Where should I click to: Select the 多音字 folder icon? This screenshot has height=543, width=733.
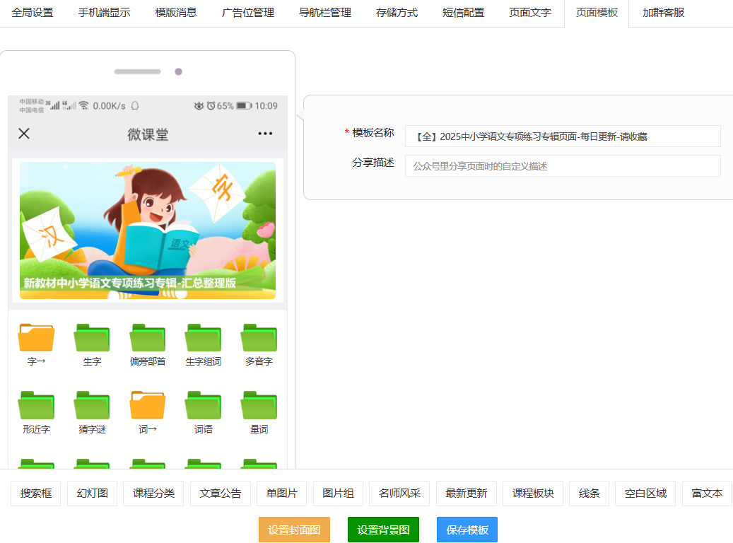coord(259,338)
